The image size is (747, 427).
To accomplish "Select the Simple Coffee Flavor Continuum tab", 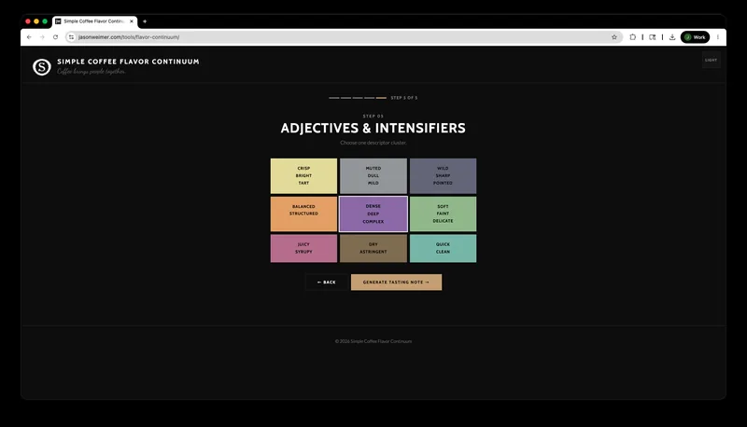I will click(95, 21).
